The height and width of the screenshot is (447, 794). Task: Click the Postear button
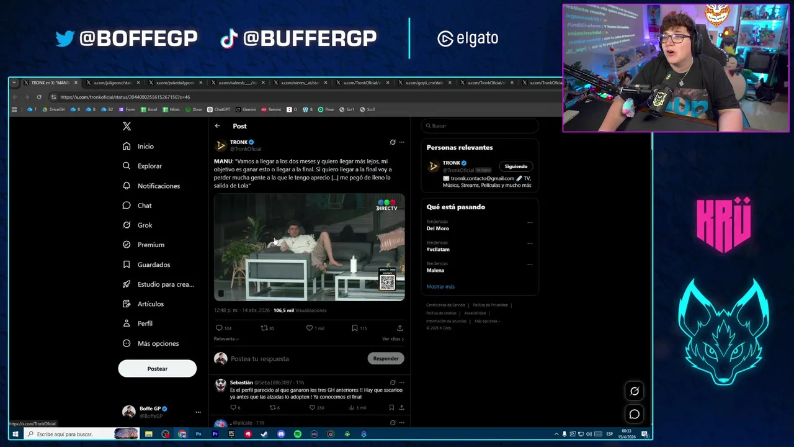[158, 369]
